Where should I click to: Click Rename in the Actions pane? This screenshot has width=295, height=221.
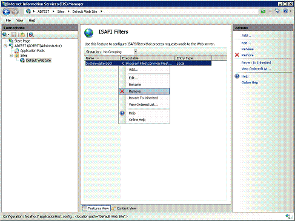pos(248,49)
